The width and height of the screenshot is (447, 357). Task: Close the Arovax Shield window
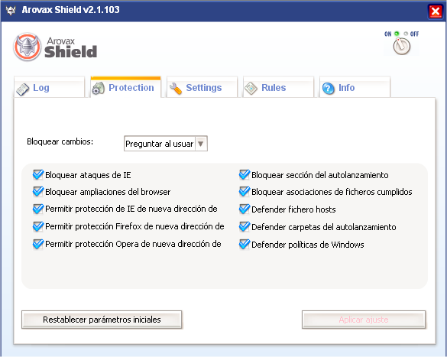[436, 11]
